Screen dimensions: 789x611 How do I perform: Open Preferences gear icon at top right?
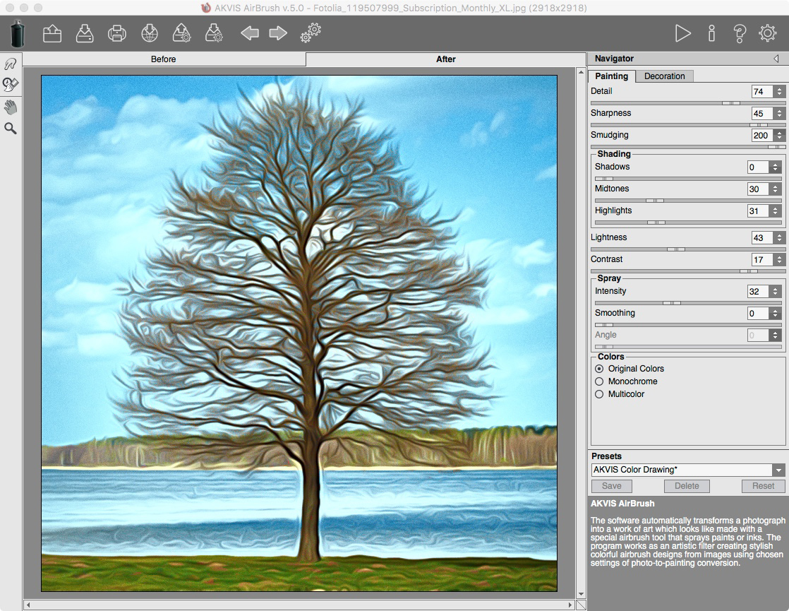coord(767,33)
